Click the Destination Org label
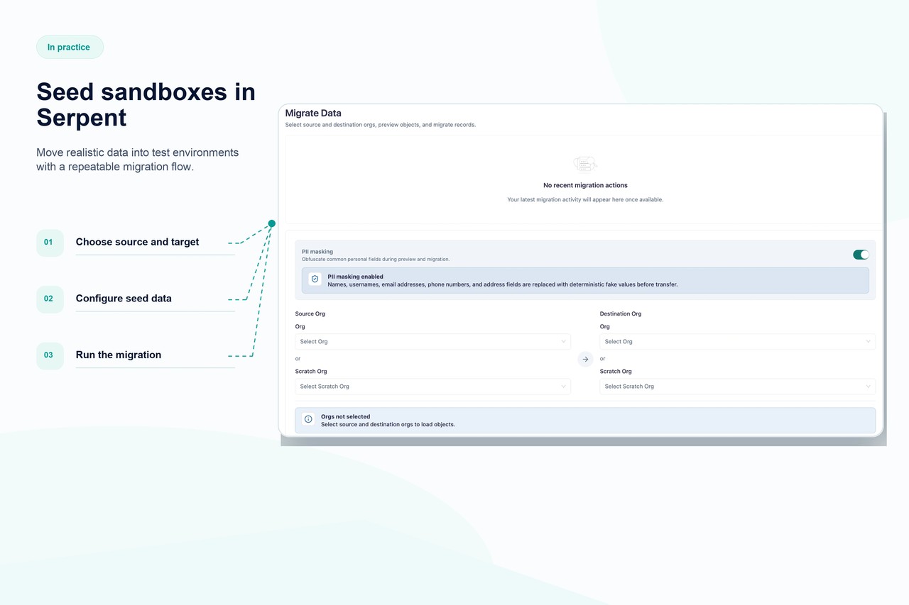 click(621, 313)
